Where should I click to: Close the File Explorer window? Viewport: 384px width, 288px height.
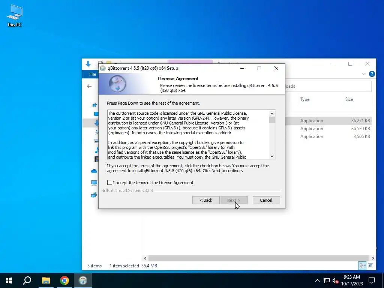(x=367, y=64)
